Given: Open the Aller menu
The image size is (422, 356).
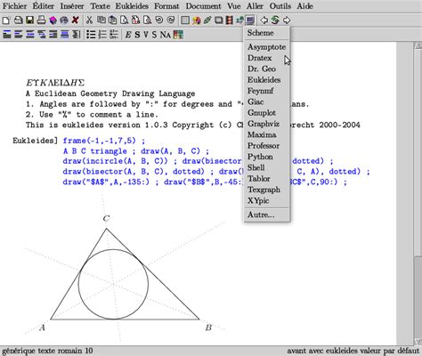Looking at the screenshot, I should point(255,6).
